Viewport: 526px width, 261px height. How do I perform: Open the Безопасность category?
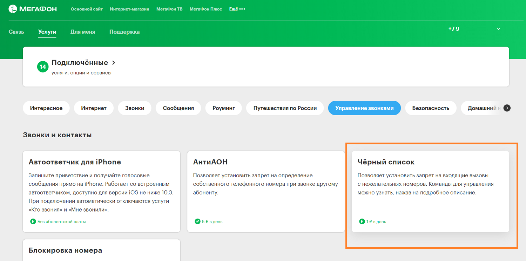[x=431, y=108]
